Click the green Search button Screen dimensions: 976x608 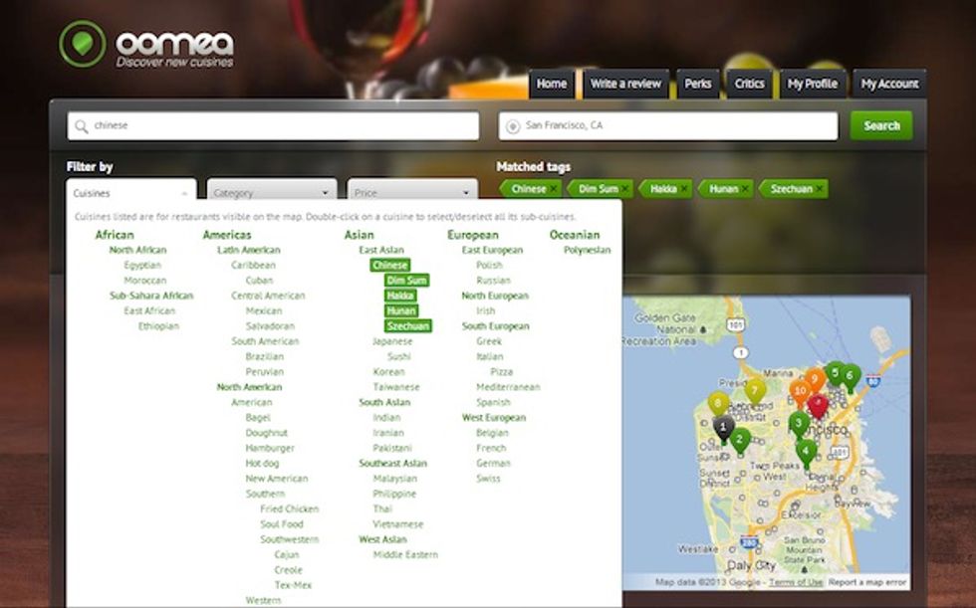pos(881,125)
